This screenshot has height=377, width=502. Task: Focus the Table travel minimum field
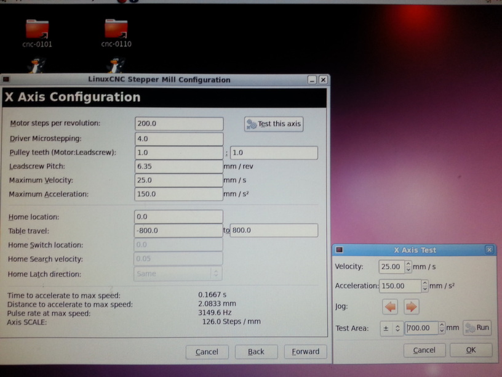tap(178, 230)
